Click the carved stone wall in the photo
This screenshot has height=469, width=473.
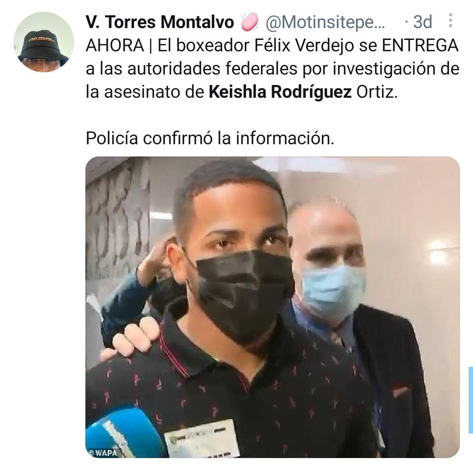coord(118,217)
